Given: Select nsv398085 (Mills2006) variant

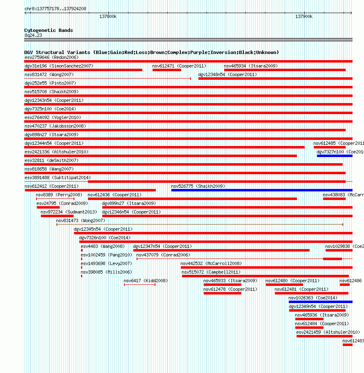Looking at the screenshot, I should [x=106, y=272].
